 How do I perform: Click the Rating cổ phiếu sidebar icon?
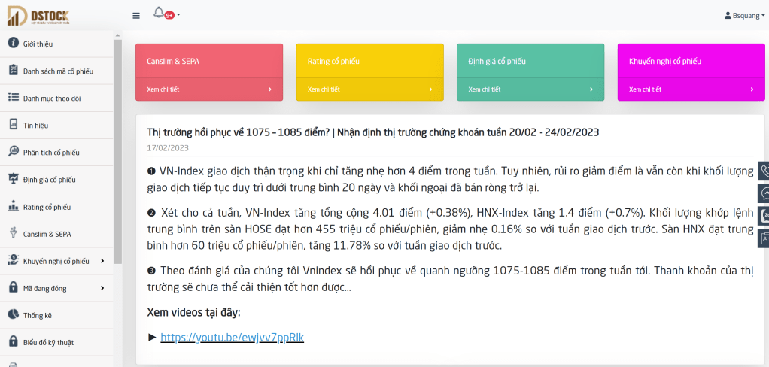point(13,206)
